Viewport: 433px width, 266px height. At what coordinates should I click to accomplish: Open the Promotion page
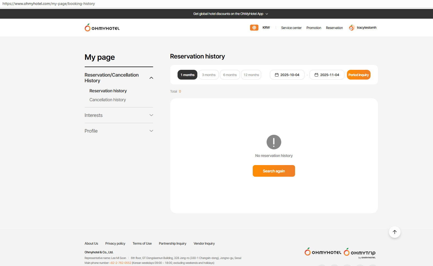[x=314, y=28]
